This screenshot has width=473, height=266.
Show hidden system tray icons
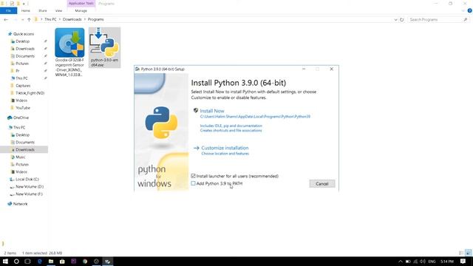pyautogui.click(x=401, y=261)
